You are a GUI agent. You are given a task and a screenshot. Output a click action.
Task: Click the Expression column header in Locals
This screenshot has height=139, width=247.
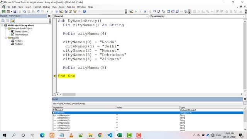coord(84,107)
